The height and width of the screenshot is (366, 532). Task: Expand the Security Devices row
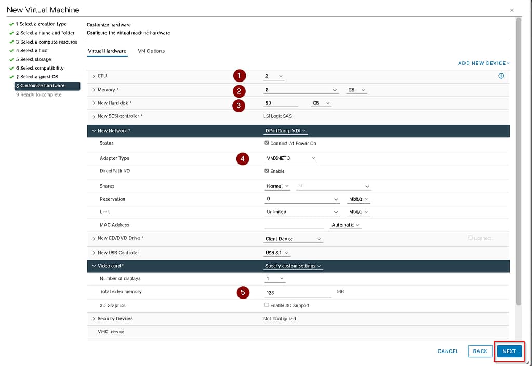pos(94,319)
